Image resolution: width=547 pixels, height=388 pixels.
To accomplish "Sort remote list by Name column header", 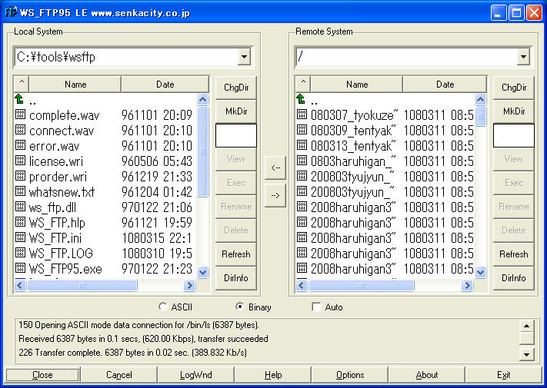I will (x=357, y=85).
